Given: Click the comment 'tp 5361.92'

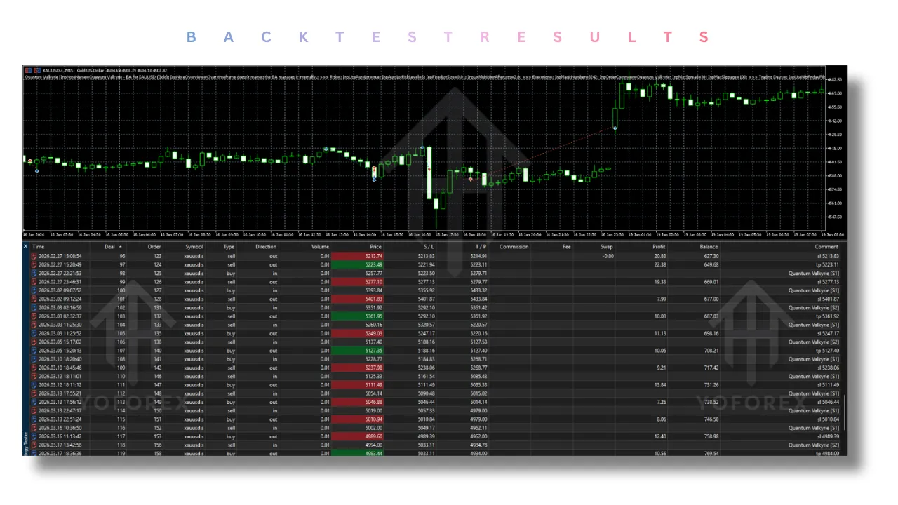Looking at the screenshot, I should point(827,316).
